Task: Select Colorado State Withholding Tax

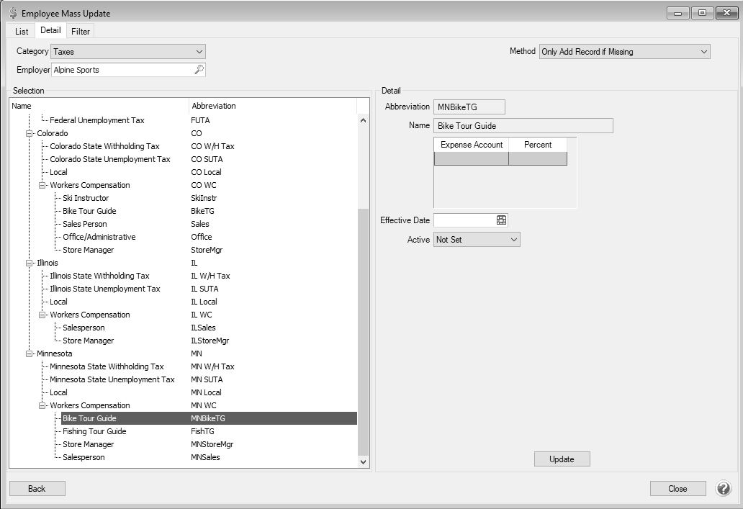Action: click(104, 146)
